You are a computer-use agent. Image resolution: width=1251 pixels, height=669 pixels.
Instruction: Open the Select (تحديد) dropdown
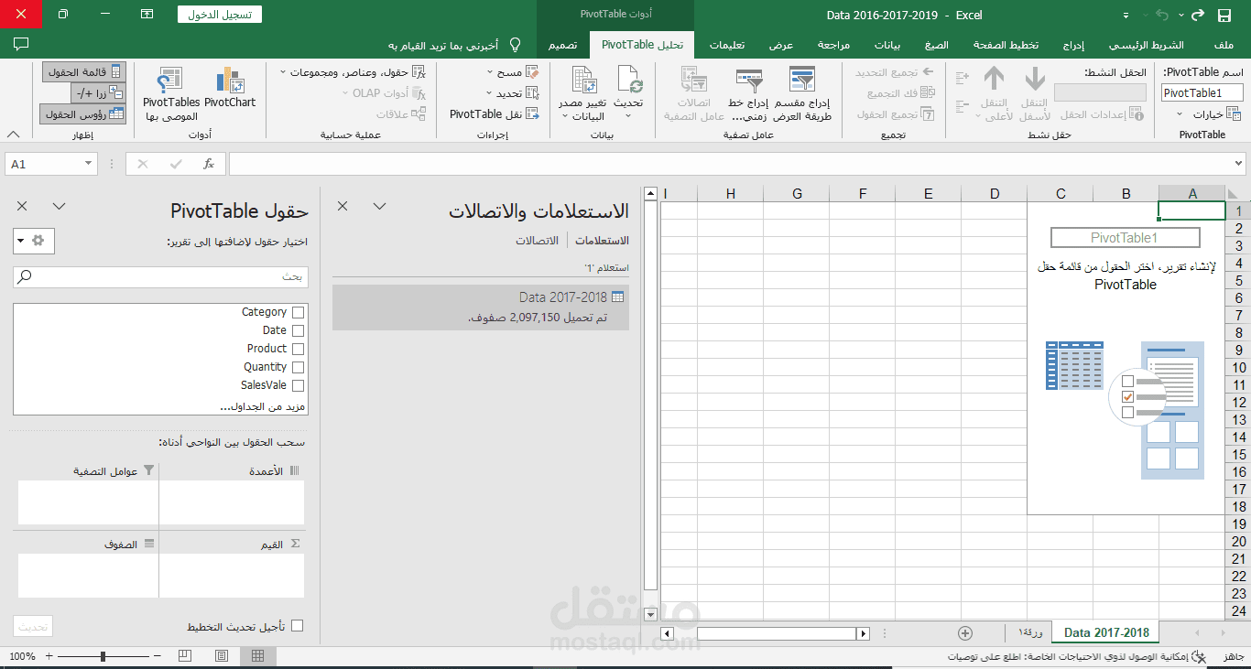pyautogui.click(x=513, y=93)
